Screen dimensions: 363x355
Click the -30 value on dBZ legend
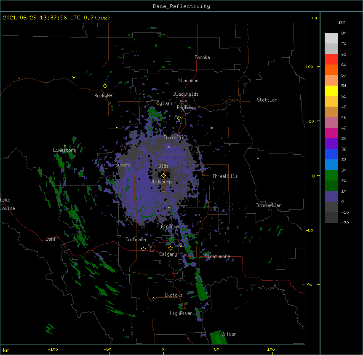click(x=345, y=223)
